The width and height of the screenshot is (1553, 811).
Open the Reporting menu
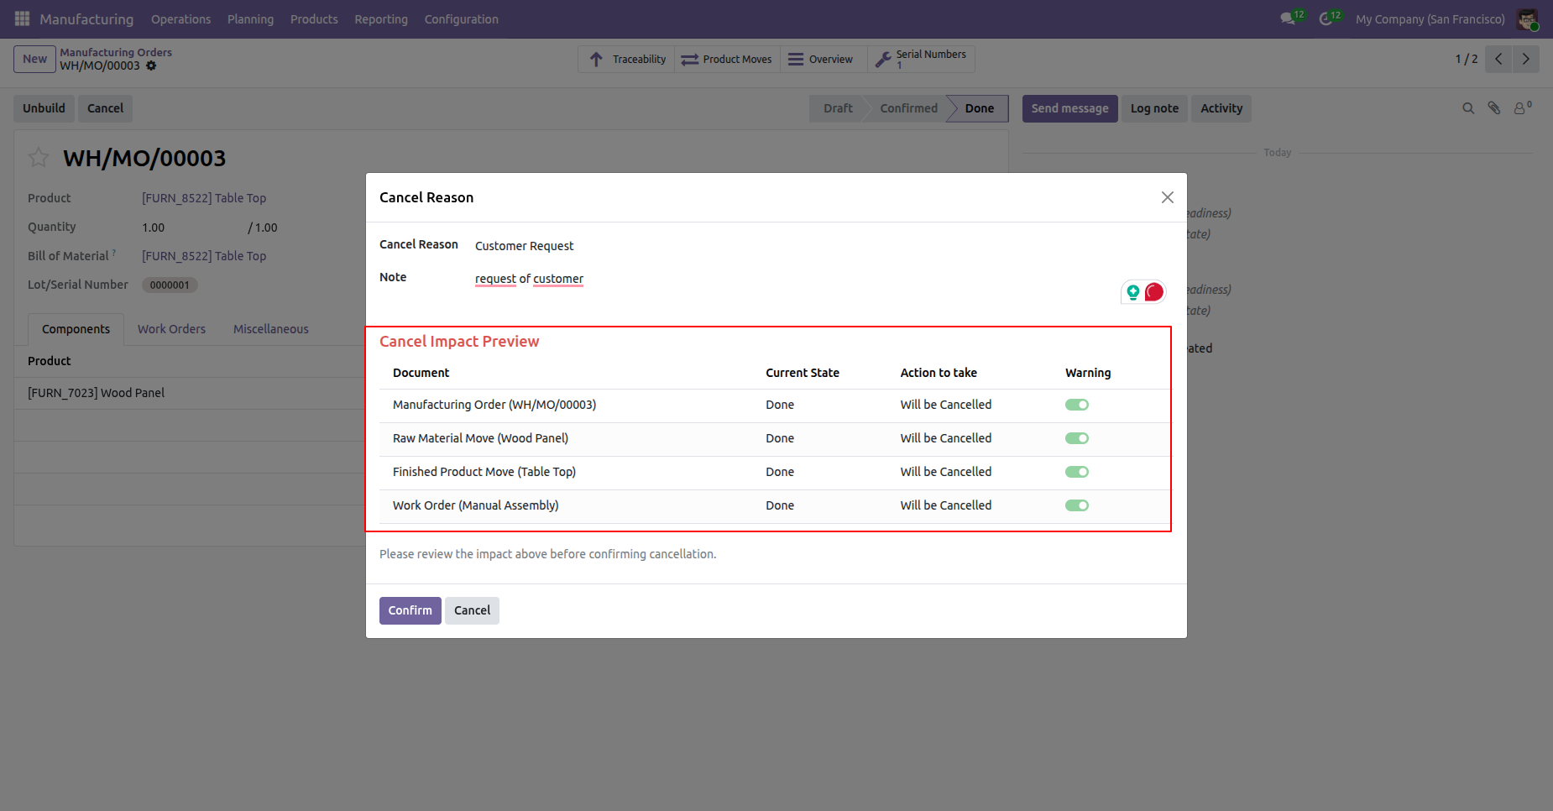click(x=381, y=18)
